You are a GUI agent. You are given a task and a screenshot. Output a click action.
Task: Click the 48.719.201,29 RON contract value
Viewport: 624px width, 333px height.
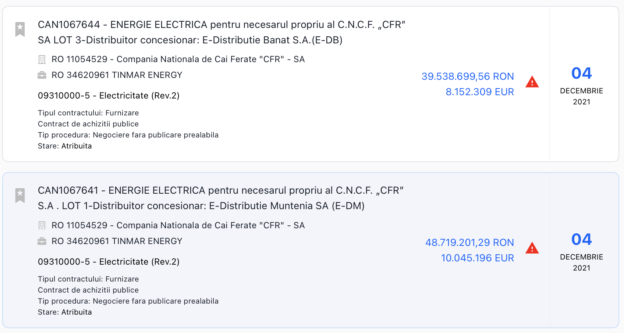pos(469,243)
